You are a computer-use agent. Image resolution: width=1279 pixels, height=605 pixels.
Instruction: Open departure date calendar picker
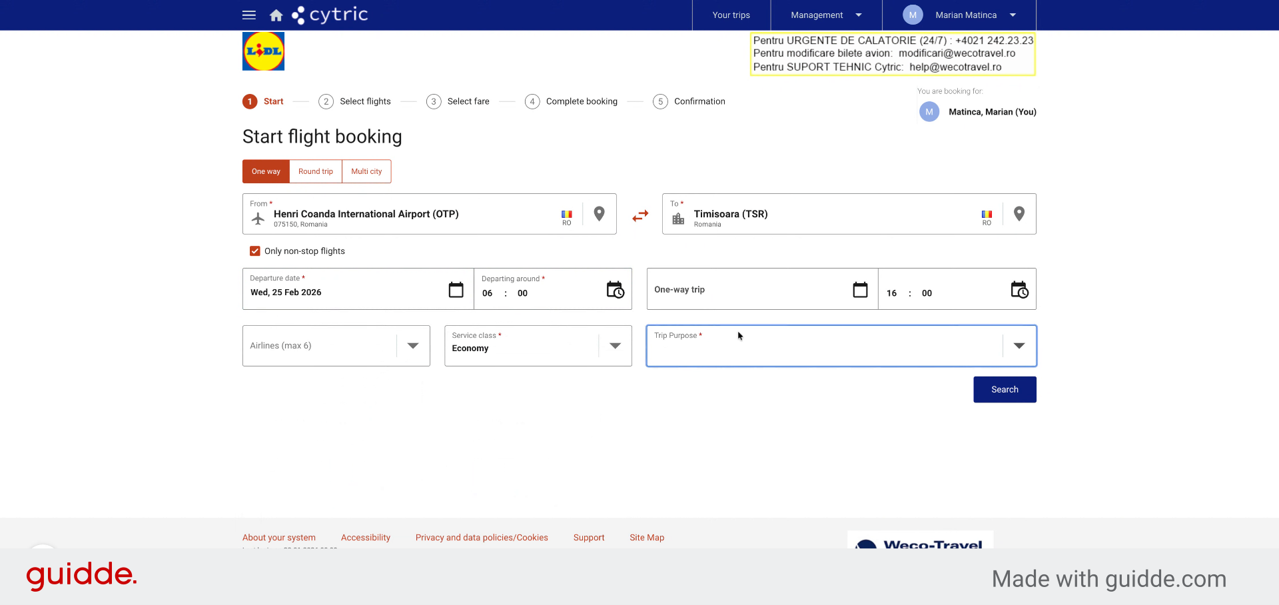point(456,290)
